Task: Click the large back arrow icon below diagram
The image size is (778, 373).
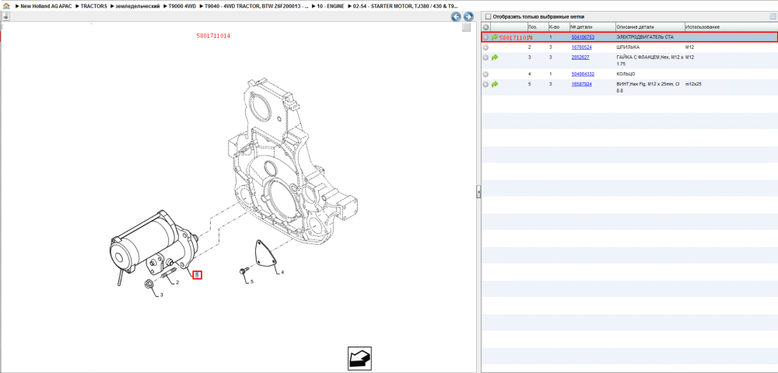Action: (359, 359)
